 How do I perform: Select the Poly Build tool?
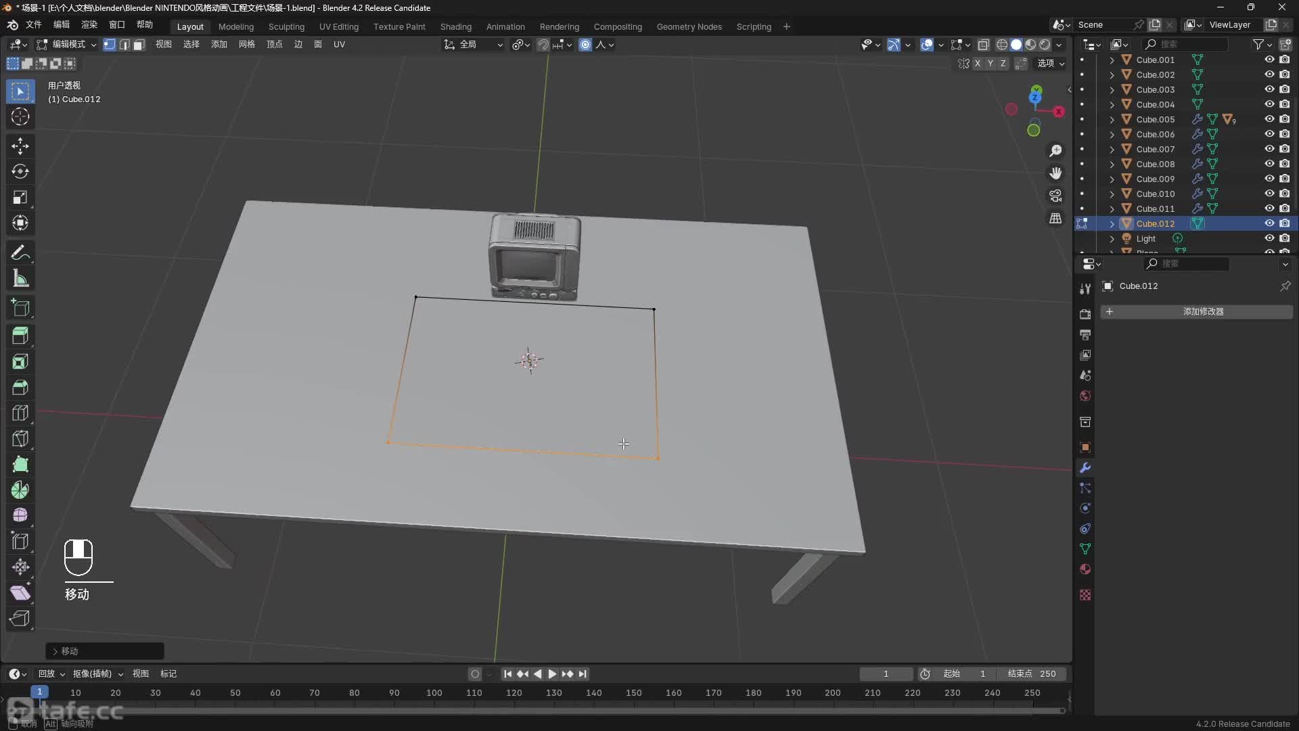point(20,465)
